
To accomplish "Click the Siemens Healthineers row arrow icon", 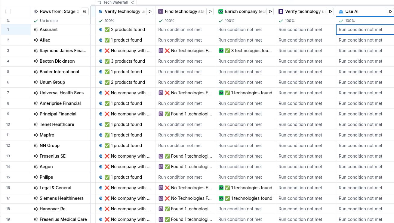I will click(x=36, y=198).
